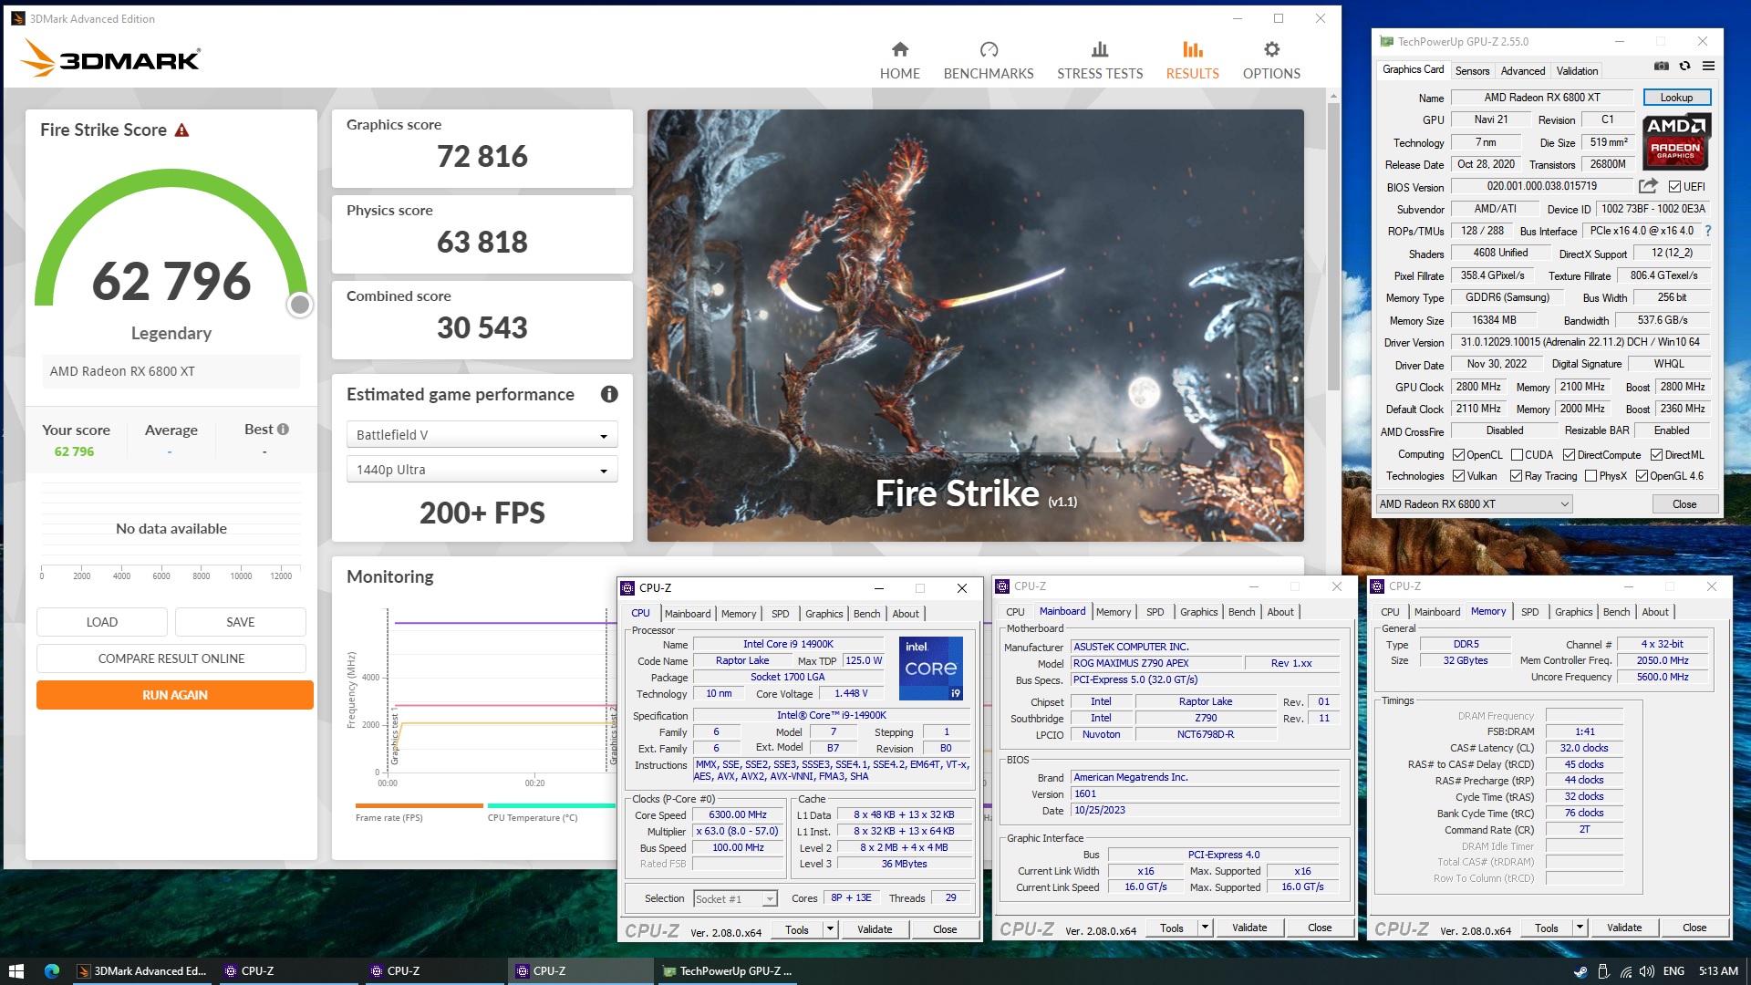Toggle DirectCompute checkbox in GPU-Z
This screenshot has height=985, width=1751.
[1569, 455]
